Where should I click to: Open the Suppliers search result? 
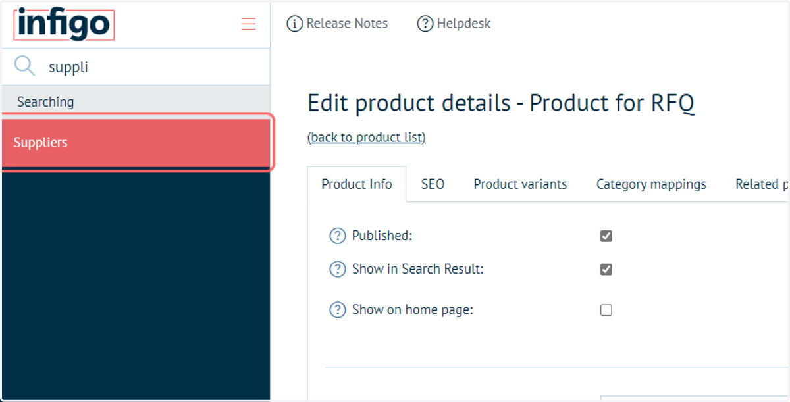136,143
